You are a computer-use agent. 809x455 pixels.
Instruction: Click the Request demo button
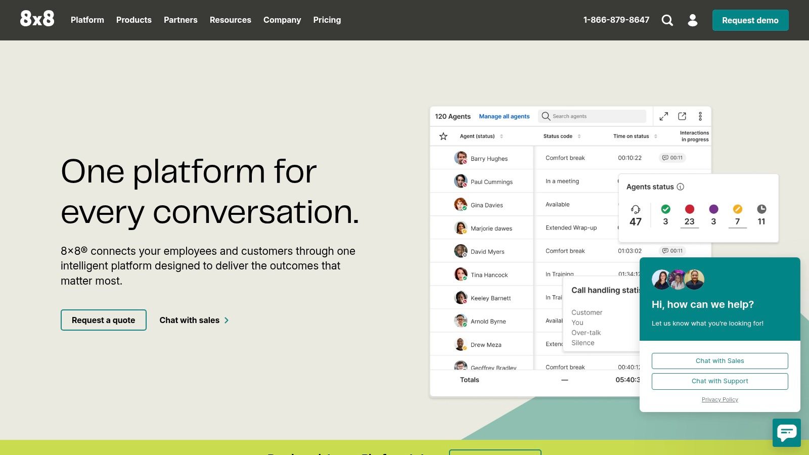click(x=750, y=20)
